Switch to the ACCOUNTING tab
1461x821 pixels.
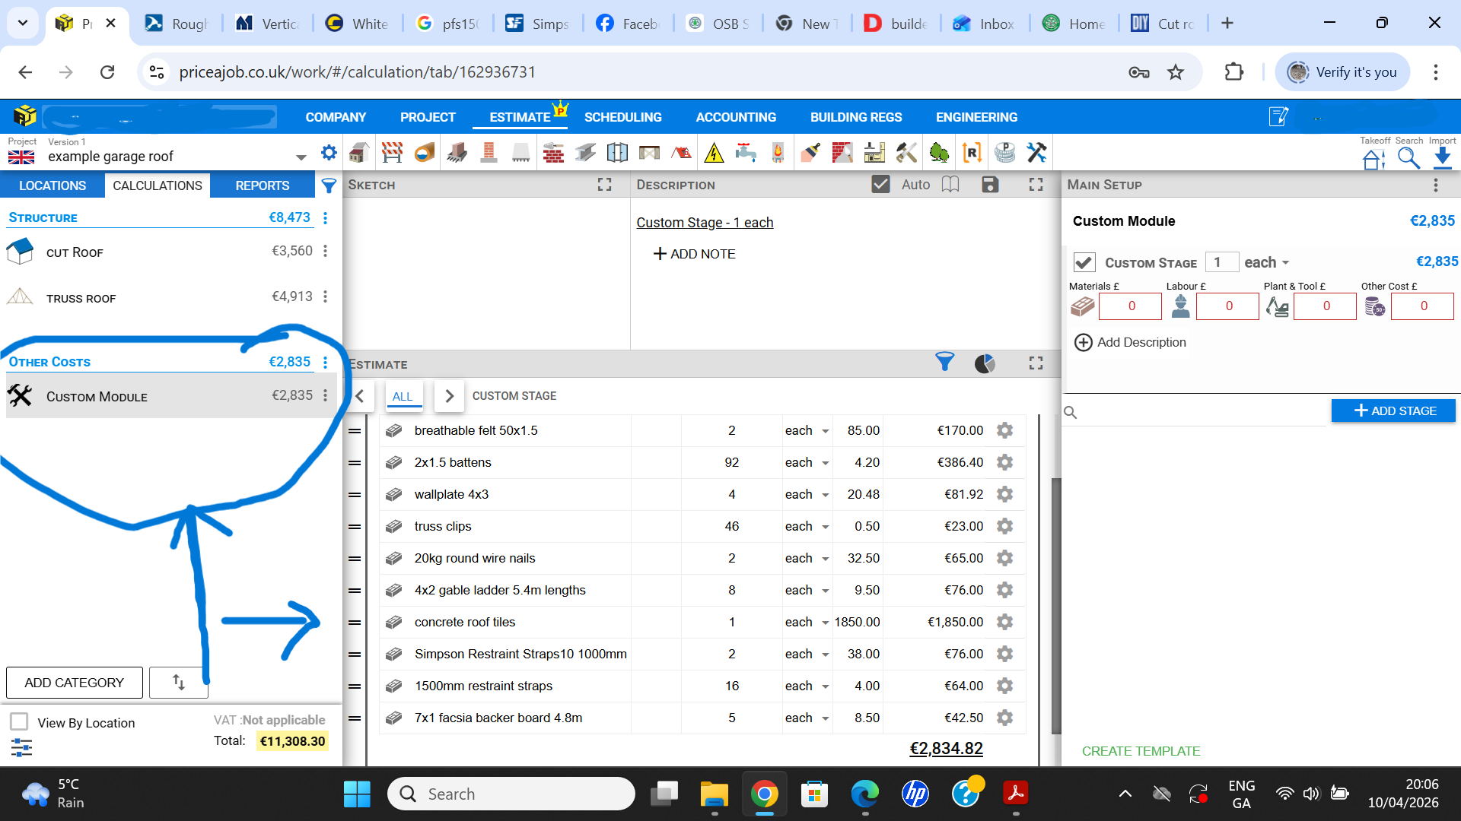[x=735, y=117]
